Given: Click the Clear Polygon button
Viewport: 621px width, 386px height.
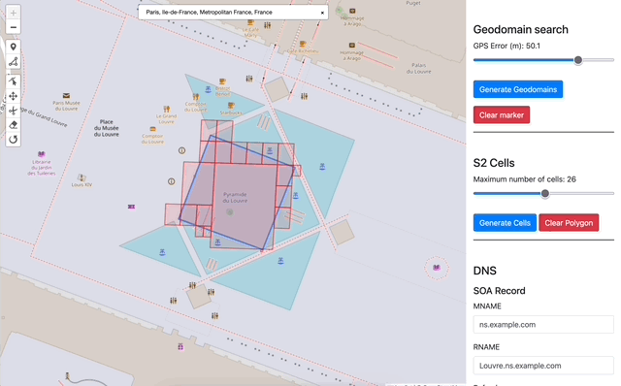Looking at the screenshot, I should pyautogui.click(x=569, y=223).
